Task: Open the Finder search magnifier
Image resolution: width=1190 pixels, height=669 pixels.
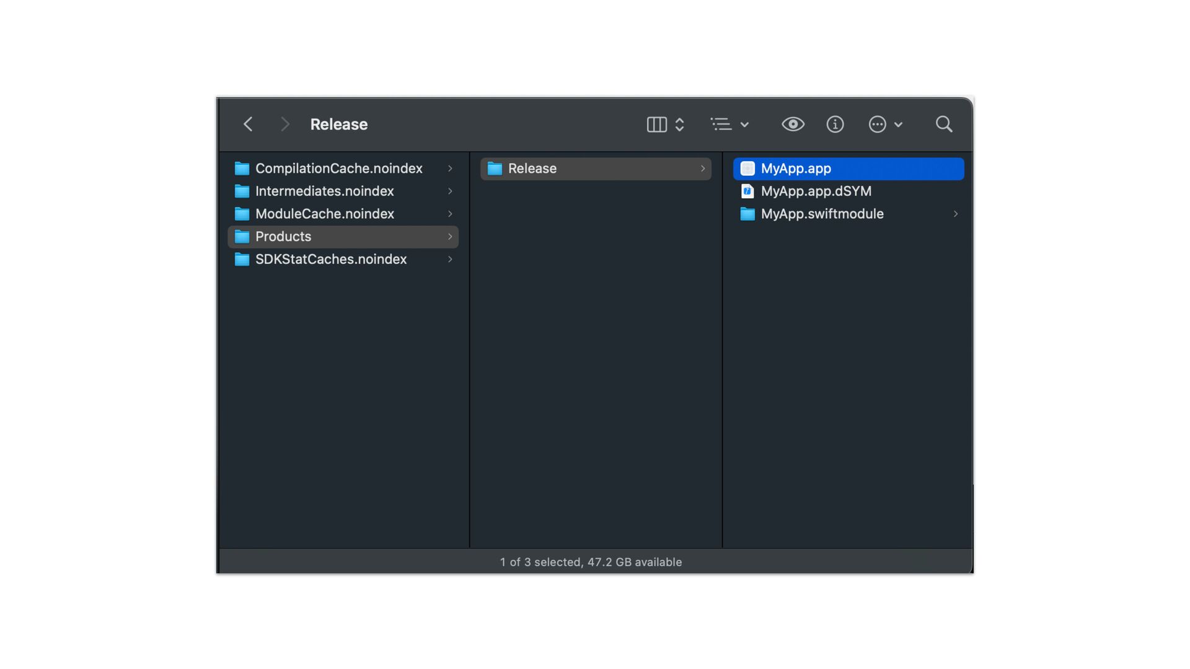Action: pyautogui.click(x=944, y=125)
